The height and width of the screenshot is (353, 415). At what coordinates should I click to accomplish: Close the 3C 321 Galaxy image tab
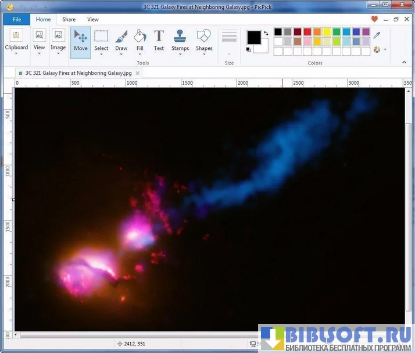pyautogui.click(x=137, y=73)
